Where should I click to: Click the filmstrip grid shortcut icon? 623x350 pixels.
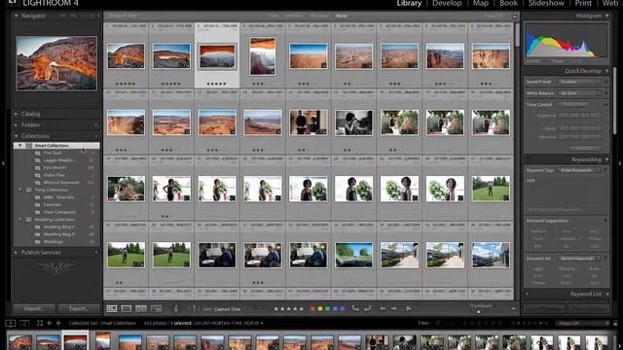[x=40, y=324]
